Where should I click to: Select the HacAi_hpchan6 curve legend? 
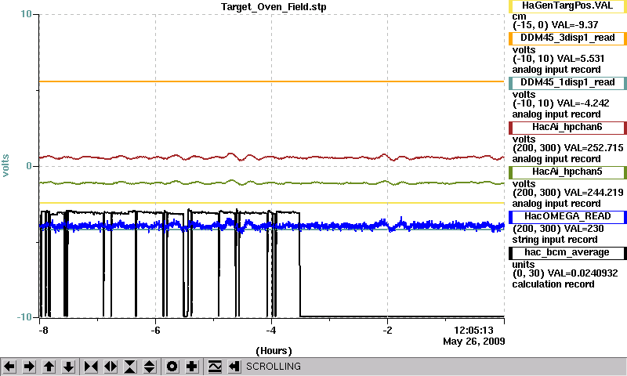pos(567,128)
